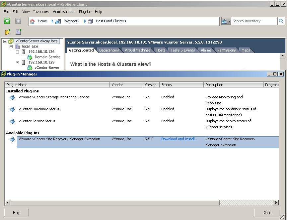Click the Inventory breadcrumb label
This screenshot has width=287, height=220.
click(x=71, y=21)
